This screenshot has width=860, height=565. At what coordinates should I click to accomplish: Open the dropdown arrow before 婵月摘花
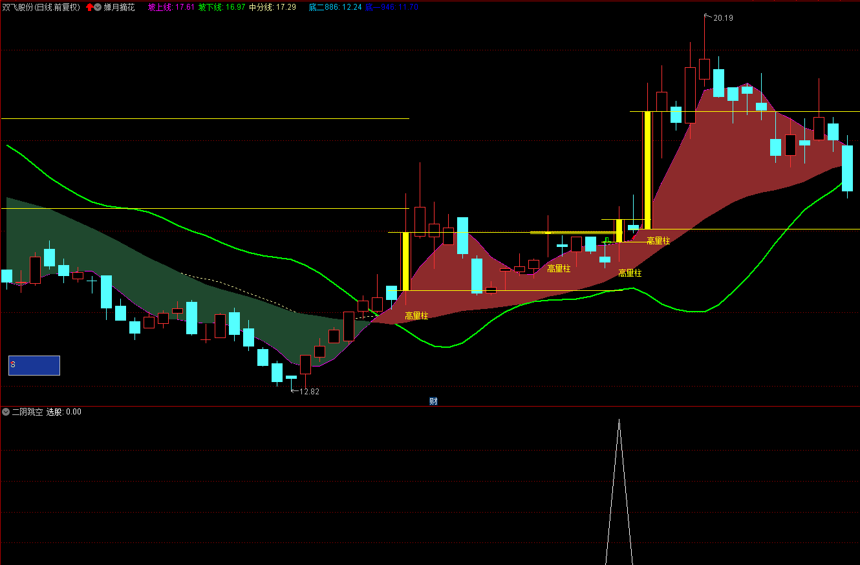pos(98,8)
